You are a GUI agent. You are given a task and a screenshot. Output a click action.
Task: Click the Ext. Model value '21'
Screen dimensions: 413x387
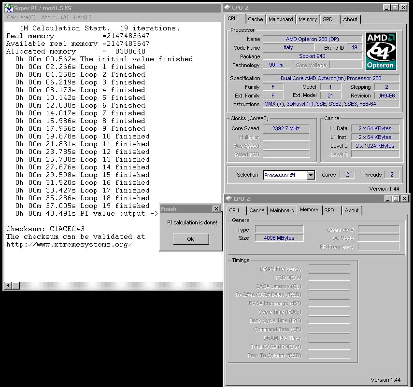click(330, 96)
